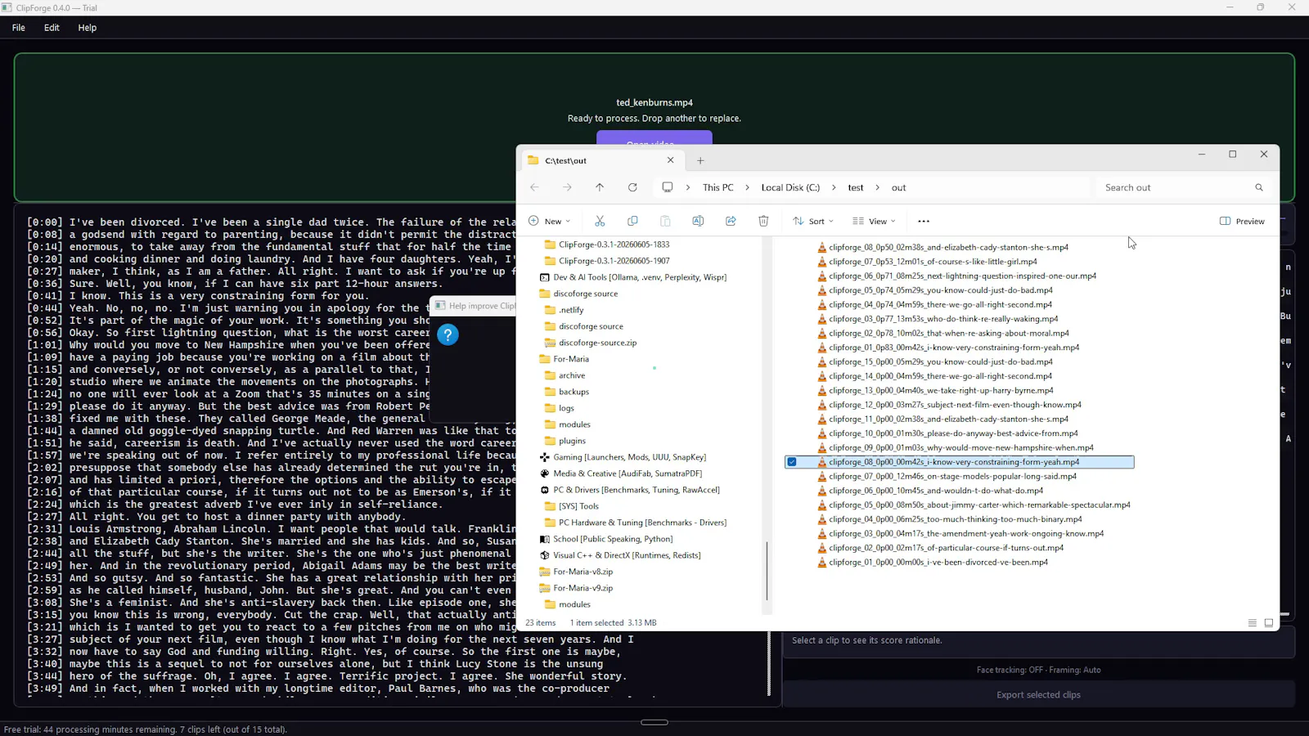Click the Copy icon in Explorer toolbar

click(632, 221)
